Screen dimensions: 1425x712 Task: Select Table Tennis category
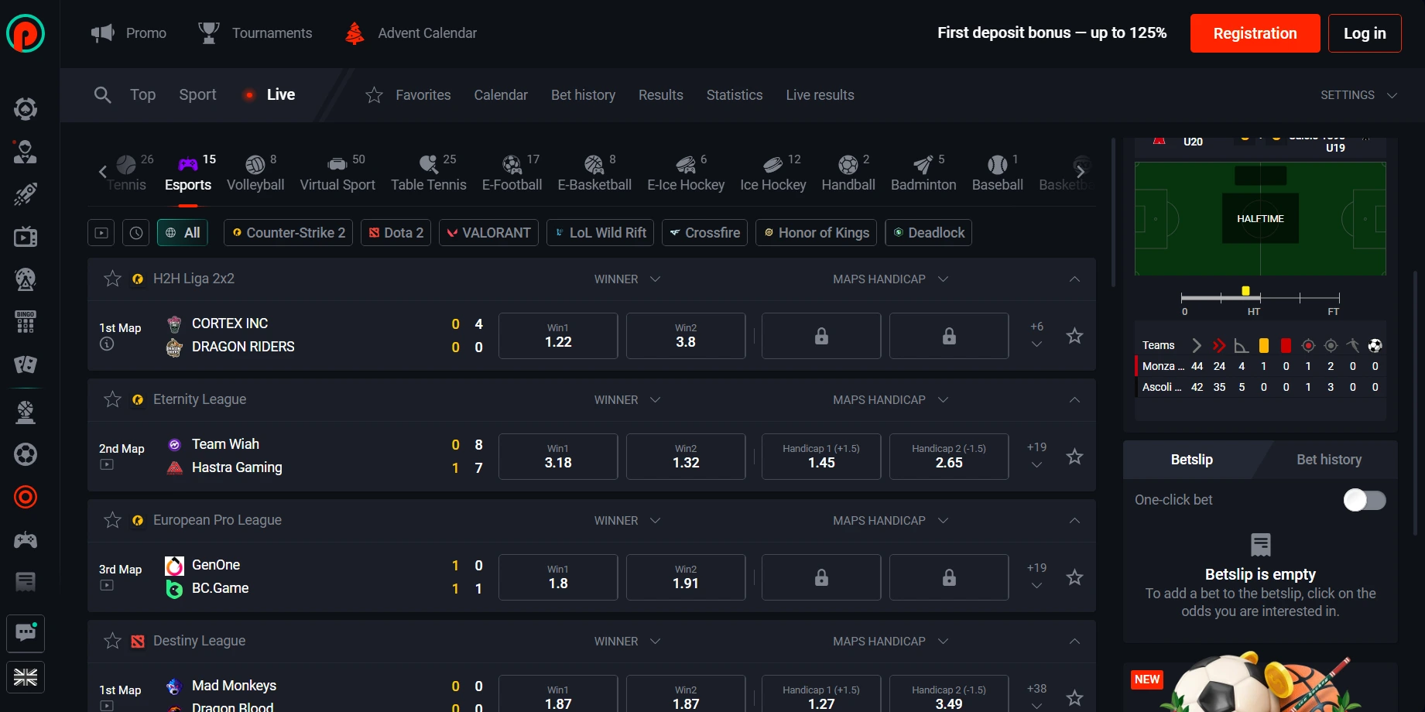coord(429,173)
